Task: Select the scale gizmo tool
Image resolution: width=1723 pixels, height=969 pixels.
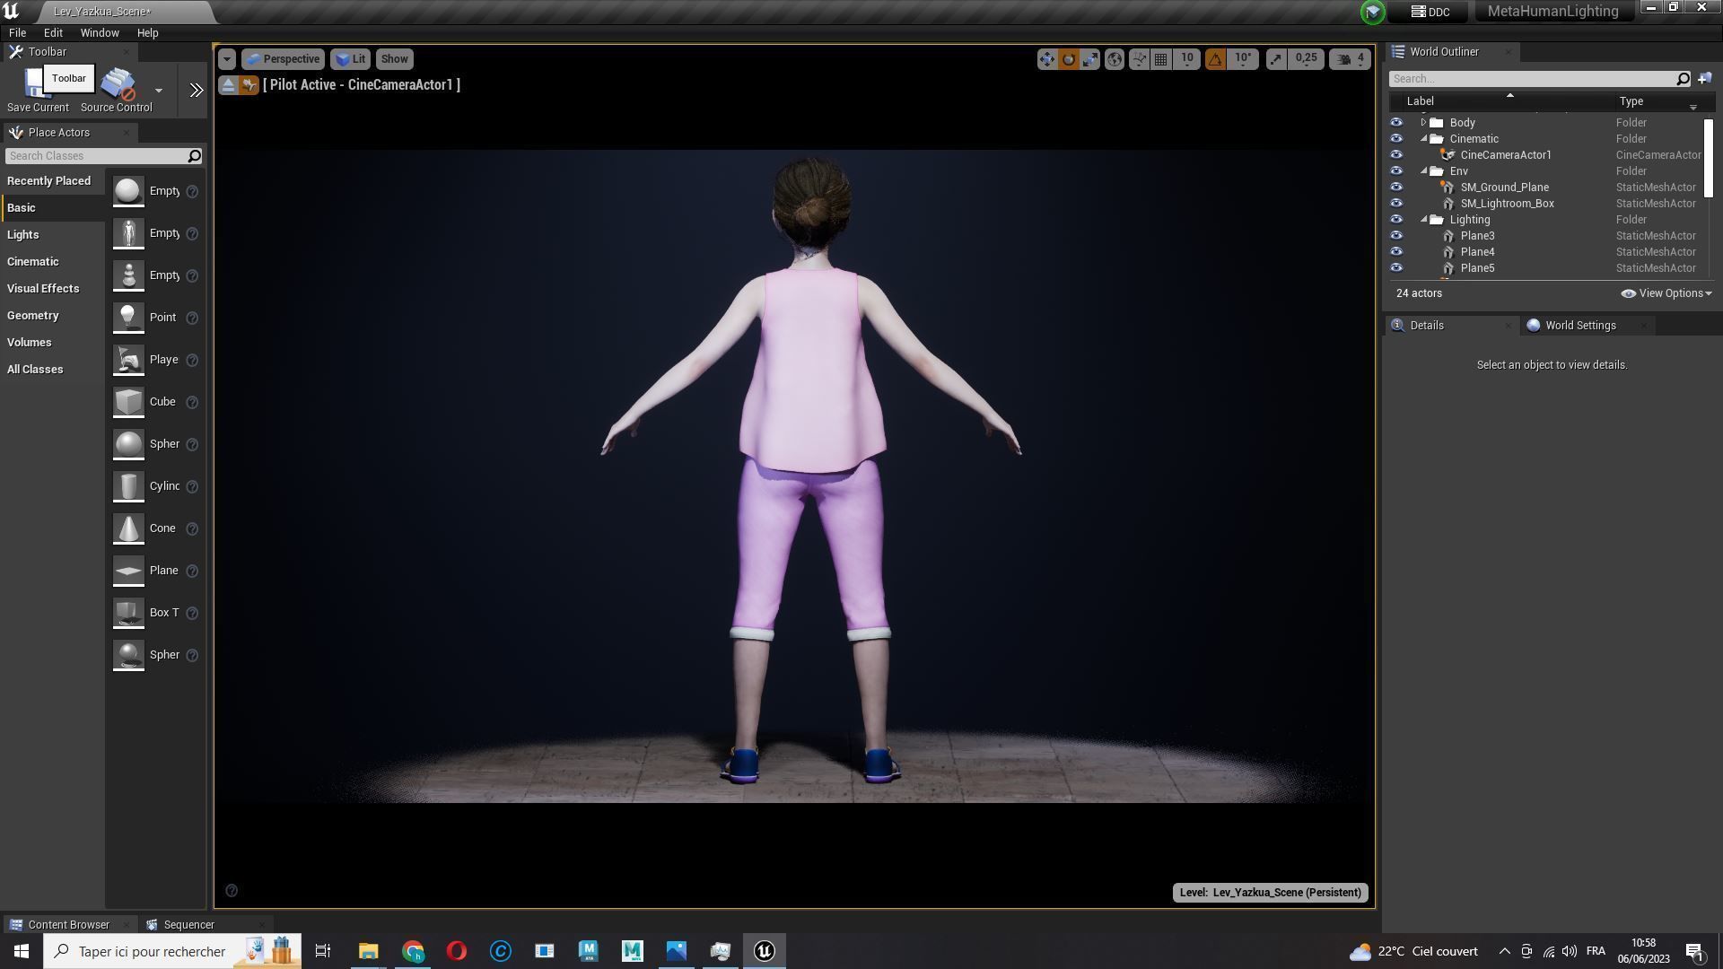Action: tap(1090, 59)
